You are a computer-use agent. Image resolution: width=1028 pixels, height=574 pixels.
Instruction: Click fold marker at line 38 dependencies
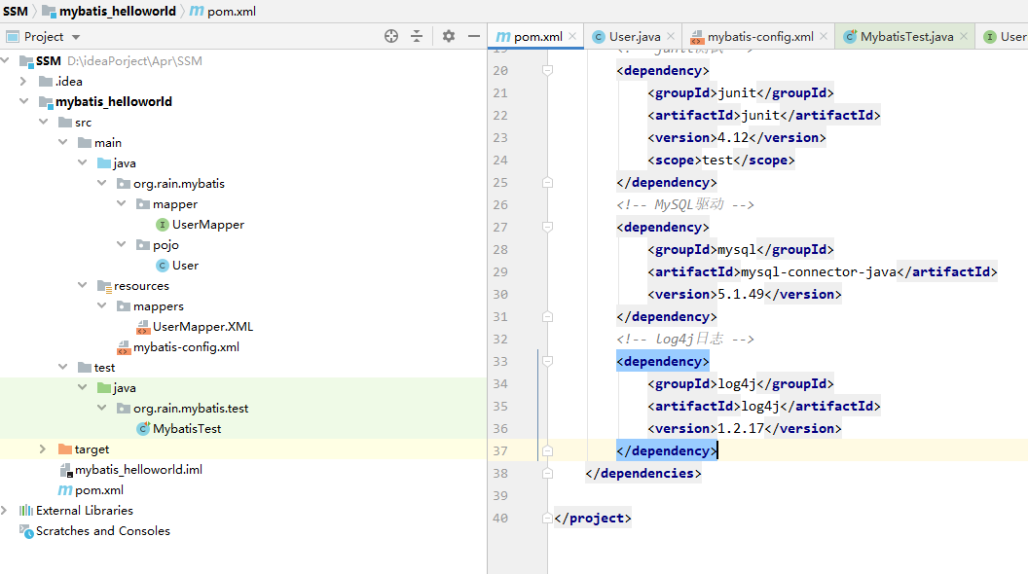547,473
